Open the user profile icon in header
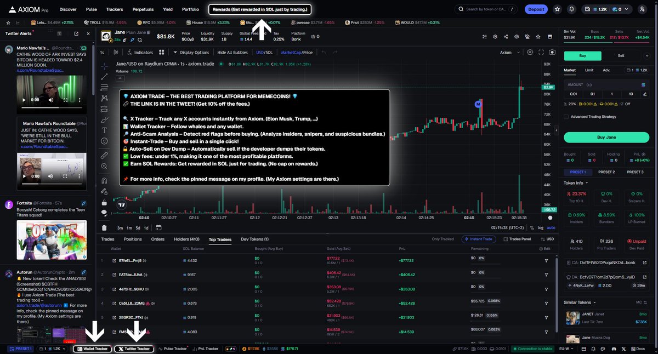Image resolution: width=658 pixels, height=354 pixels. point(643,9)
